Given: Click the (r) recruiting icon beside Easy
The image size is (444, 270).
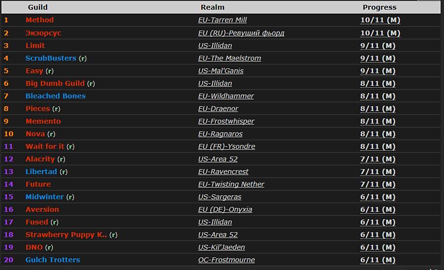Looking at the screenshot, I should (x=49, y=71).
